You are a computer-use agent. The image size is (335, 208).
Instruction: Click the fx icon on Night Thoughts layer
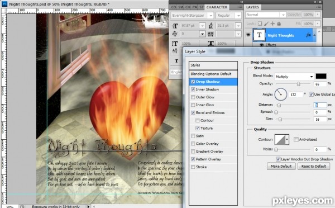[x=308, y=35]
